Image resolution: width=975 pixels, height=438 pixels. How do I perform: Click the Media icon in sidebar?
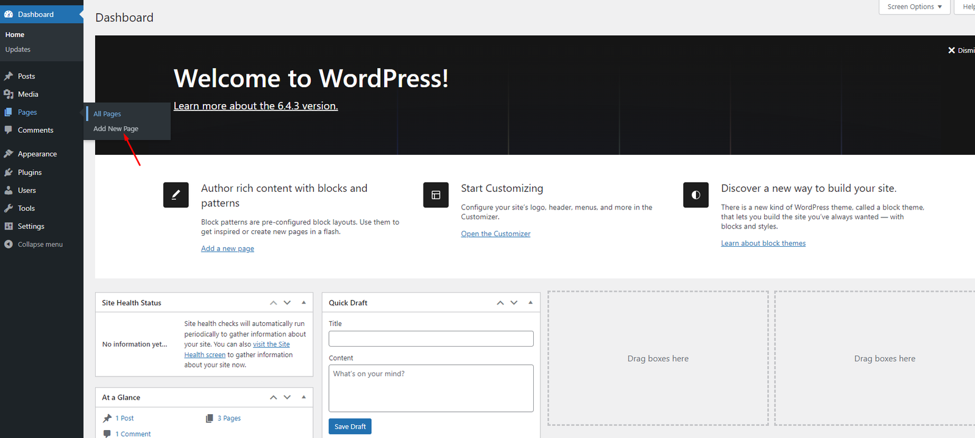point(9,94)
